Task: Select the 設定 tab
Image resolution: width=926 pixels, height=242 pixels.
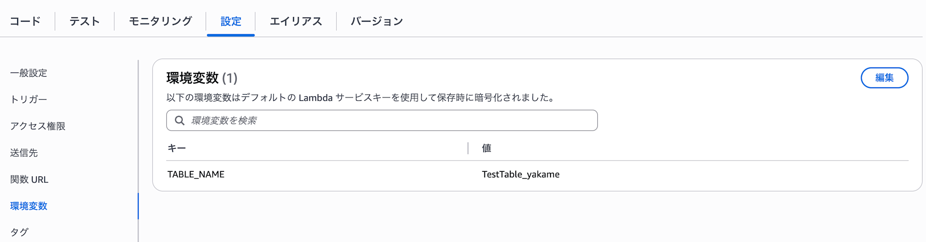Action: pos(231,21)
